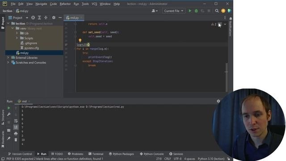Image resolution: width=286 pixels, height=161 pixels.
Task: Click the read-only lock icon in status bar
Action: pyautogui.click(x=228, y=159)
